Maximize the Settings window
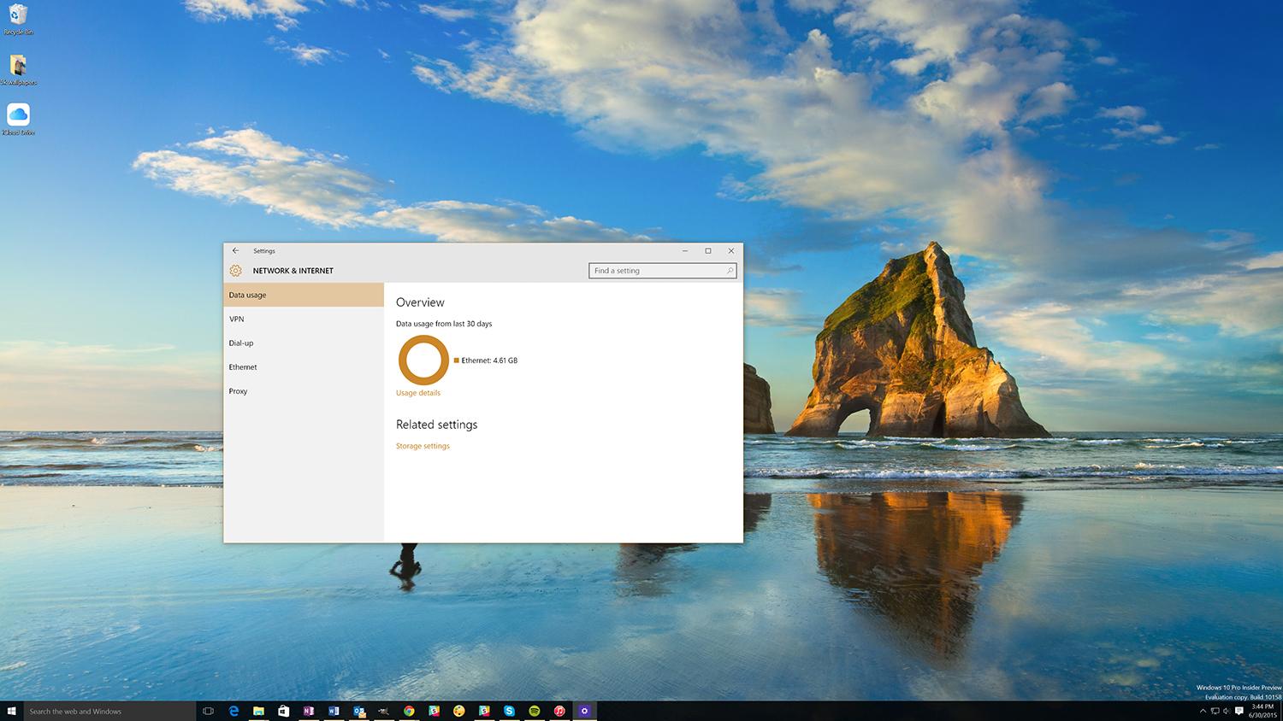The image size is (1283, 721). [x=708, y=250]
